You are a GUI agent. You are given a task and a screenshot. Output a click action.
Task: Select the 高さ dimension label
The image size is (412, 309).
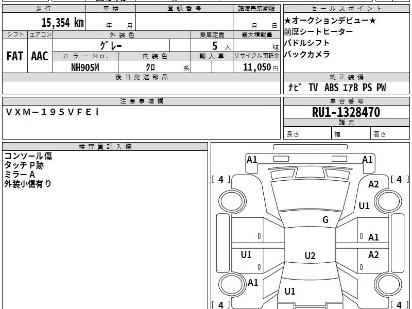tap(380, 135)
